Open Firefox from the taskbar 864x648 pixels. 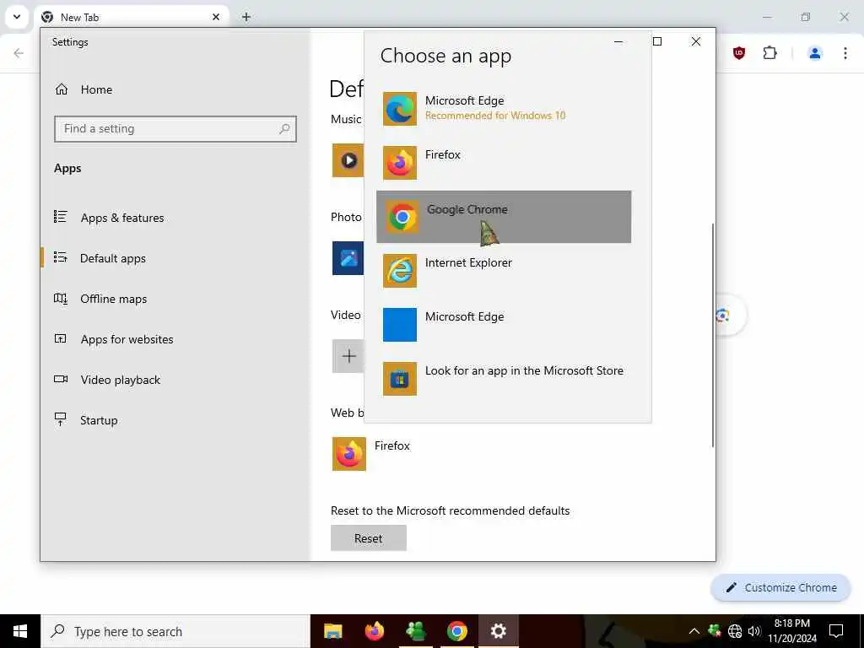(x=375, y=631)
